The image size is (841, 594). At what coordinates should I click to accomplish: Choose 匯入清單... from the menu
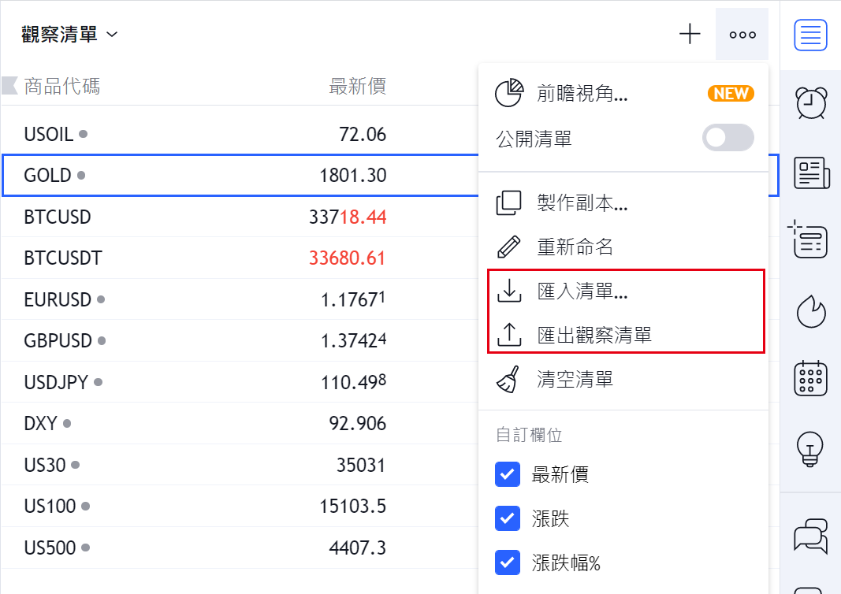pos(623,291)
